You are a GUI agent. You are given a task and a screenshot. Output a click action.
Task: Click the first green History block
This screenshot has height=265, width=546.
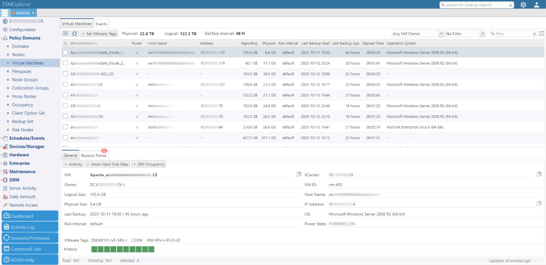coord(94,250)
